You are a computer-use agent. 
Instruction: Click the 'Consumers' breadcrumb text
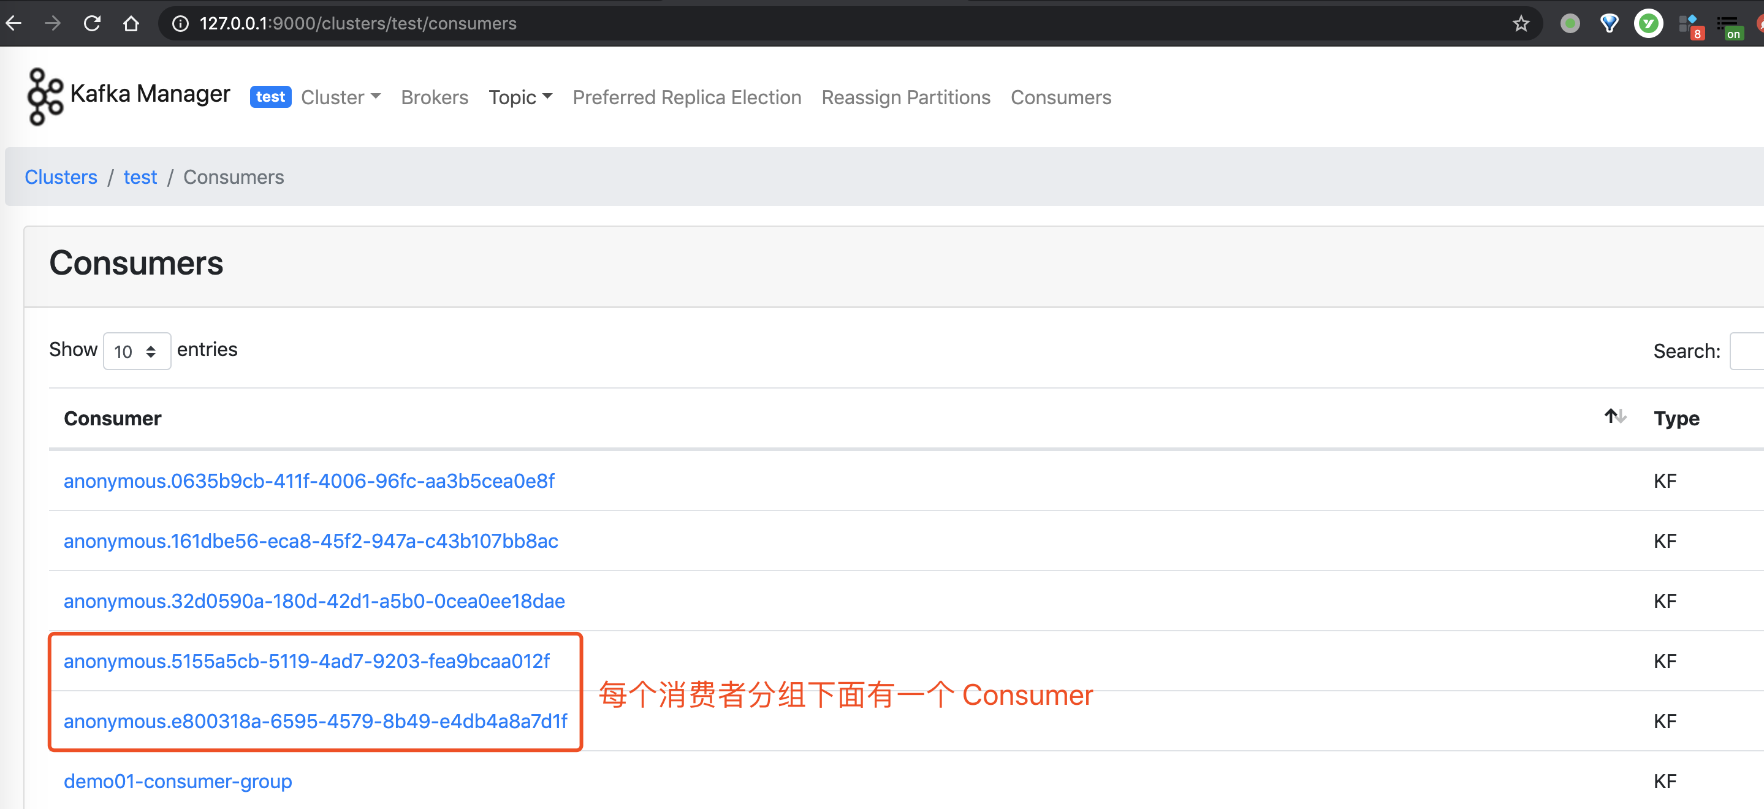coord(234,177)
